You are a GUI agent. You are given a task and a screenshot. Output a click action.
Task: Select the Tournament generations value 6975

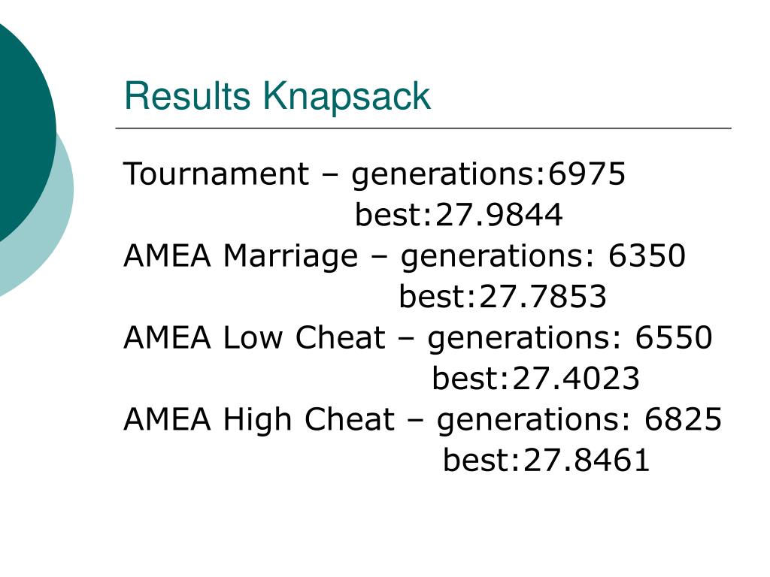(587, 174)
